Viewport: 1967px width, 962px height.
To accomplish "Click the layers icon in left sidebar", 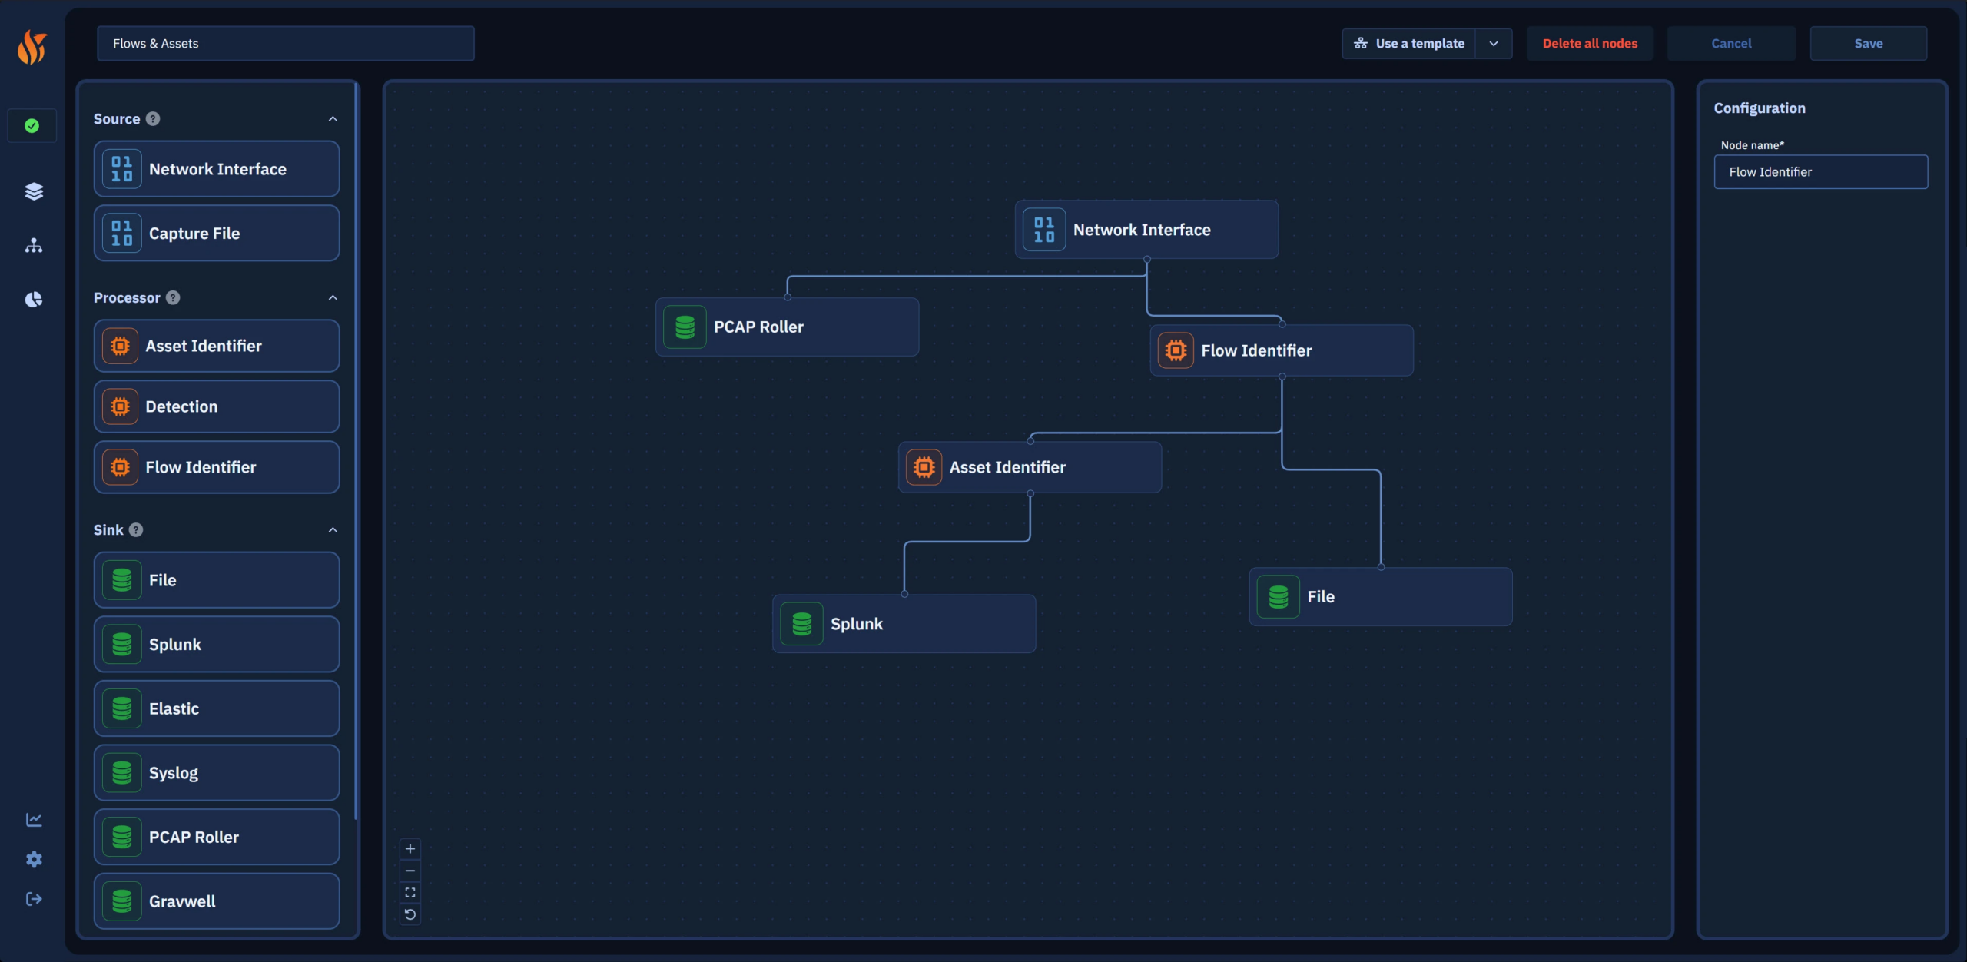I will (x=33, y=191).
